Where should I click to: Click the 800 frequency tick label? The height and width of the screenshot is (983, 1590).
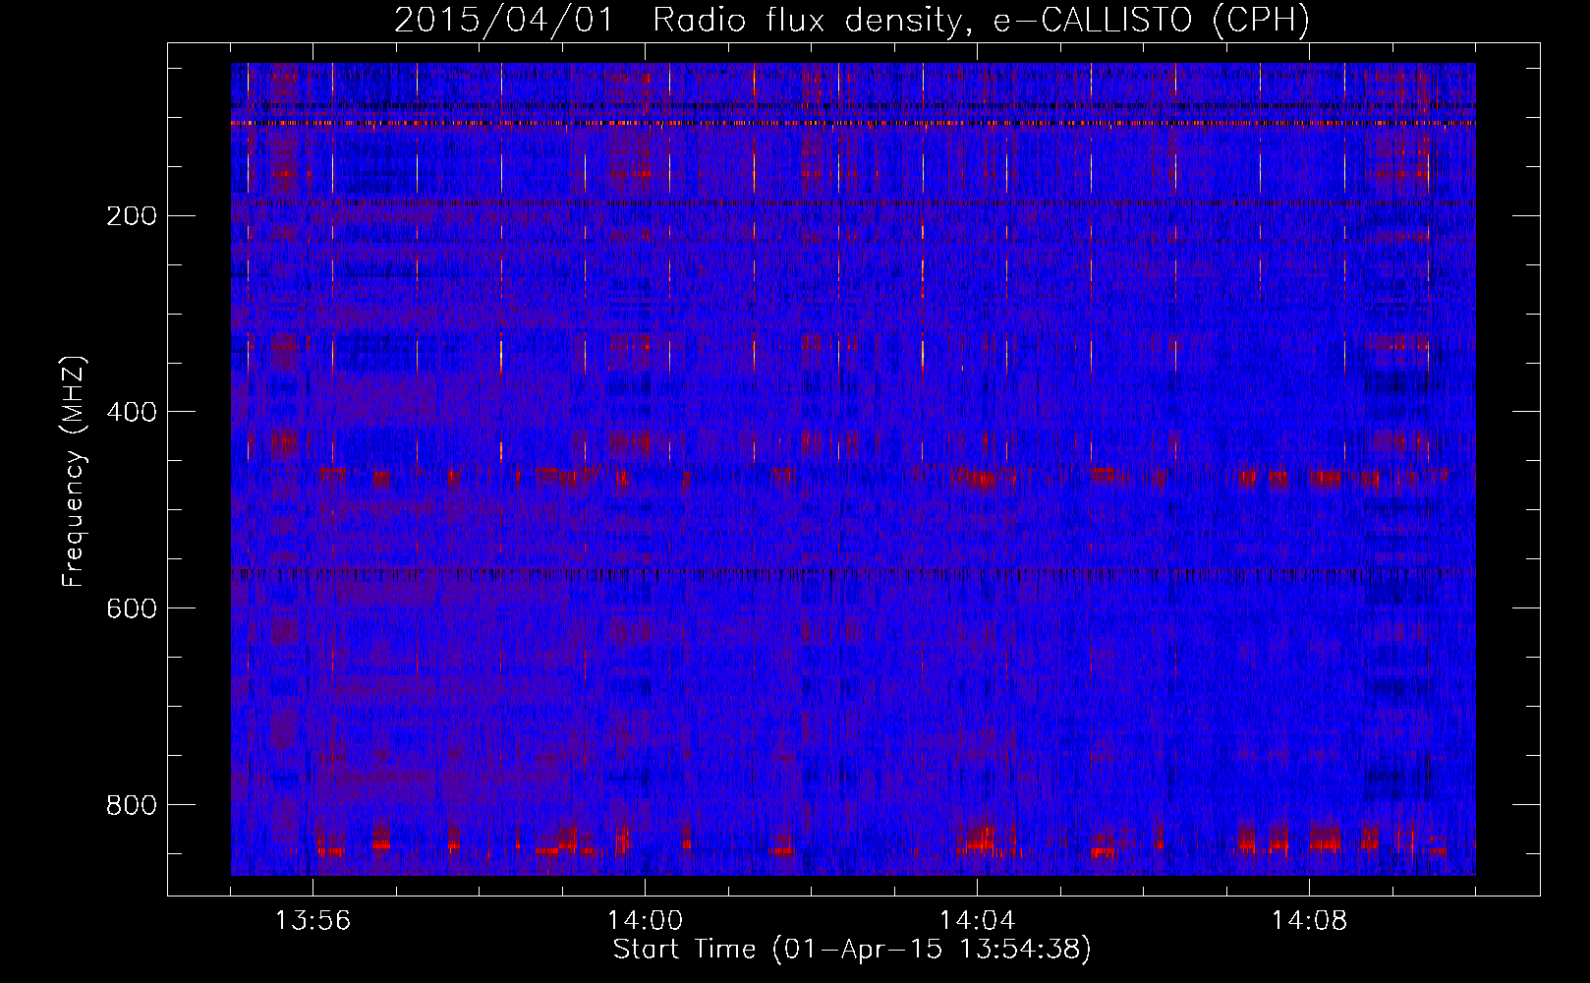pyautogui.click(x=132, y=806)
